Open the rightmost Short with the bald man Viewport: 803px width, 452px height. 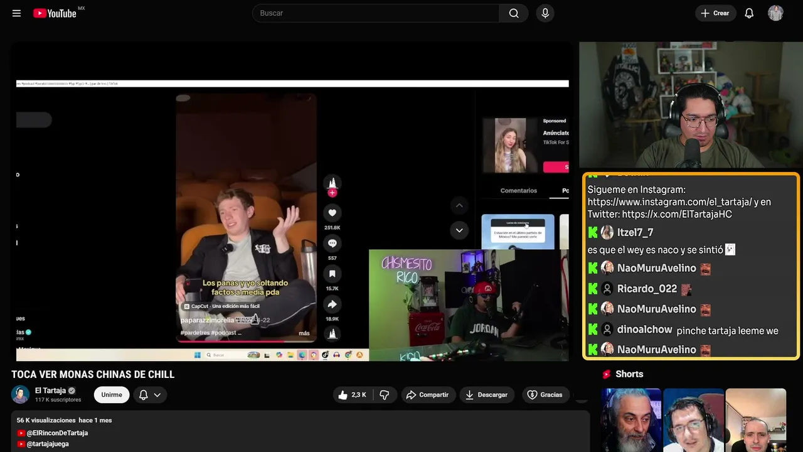coord(755,420)
